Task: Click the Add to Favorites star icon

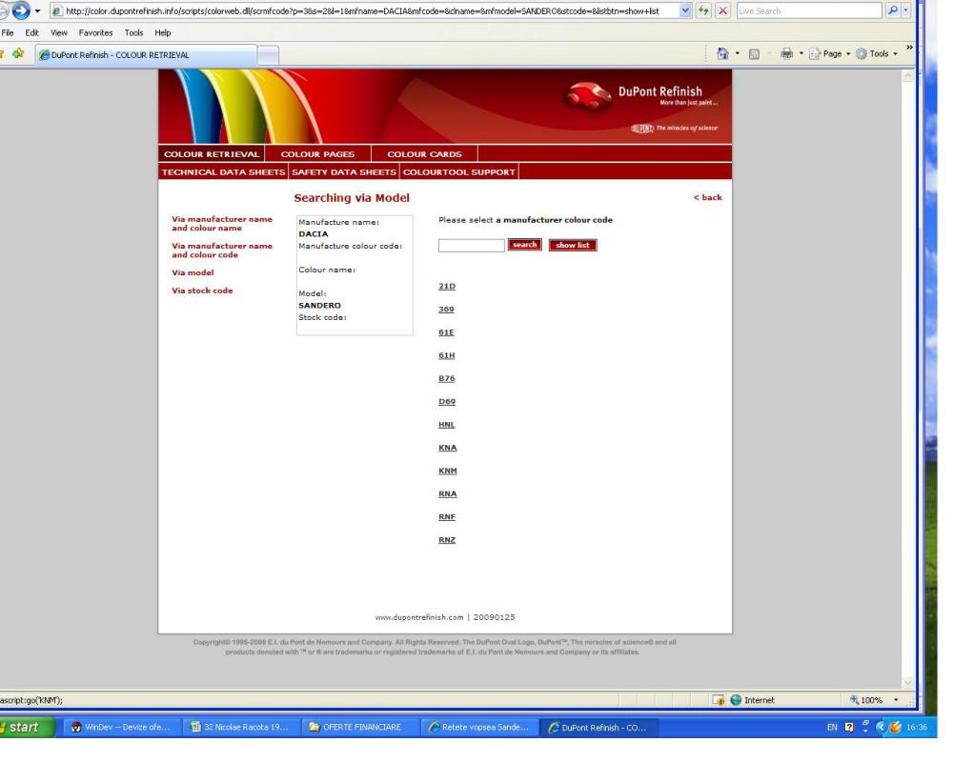Action: click(17, 54)
